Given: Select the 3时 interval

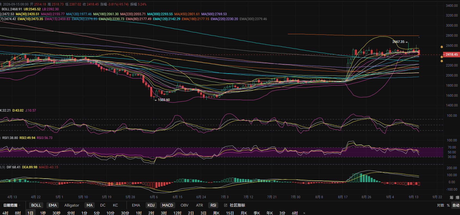Looking at the screenshot, I should click(164, 213).
